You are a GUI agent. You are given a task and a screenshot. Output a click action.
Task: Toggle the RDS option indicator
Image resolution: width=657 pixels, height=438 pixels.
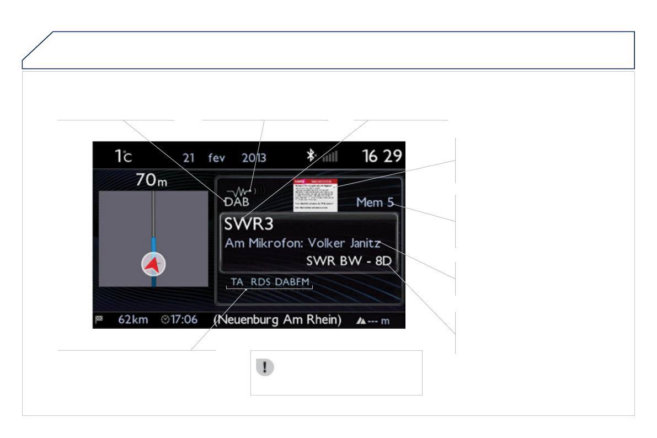coord(260,282)
